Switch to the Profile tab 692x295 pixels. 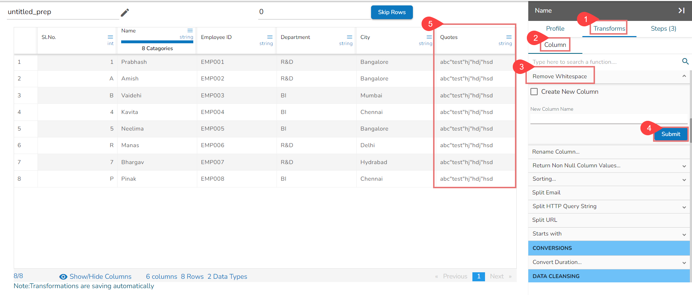(555, 28)
